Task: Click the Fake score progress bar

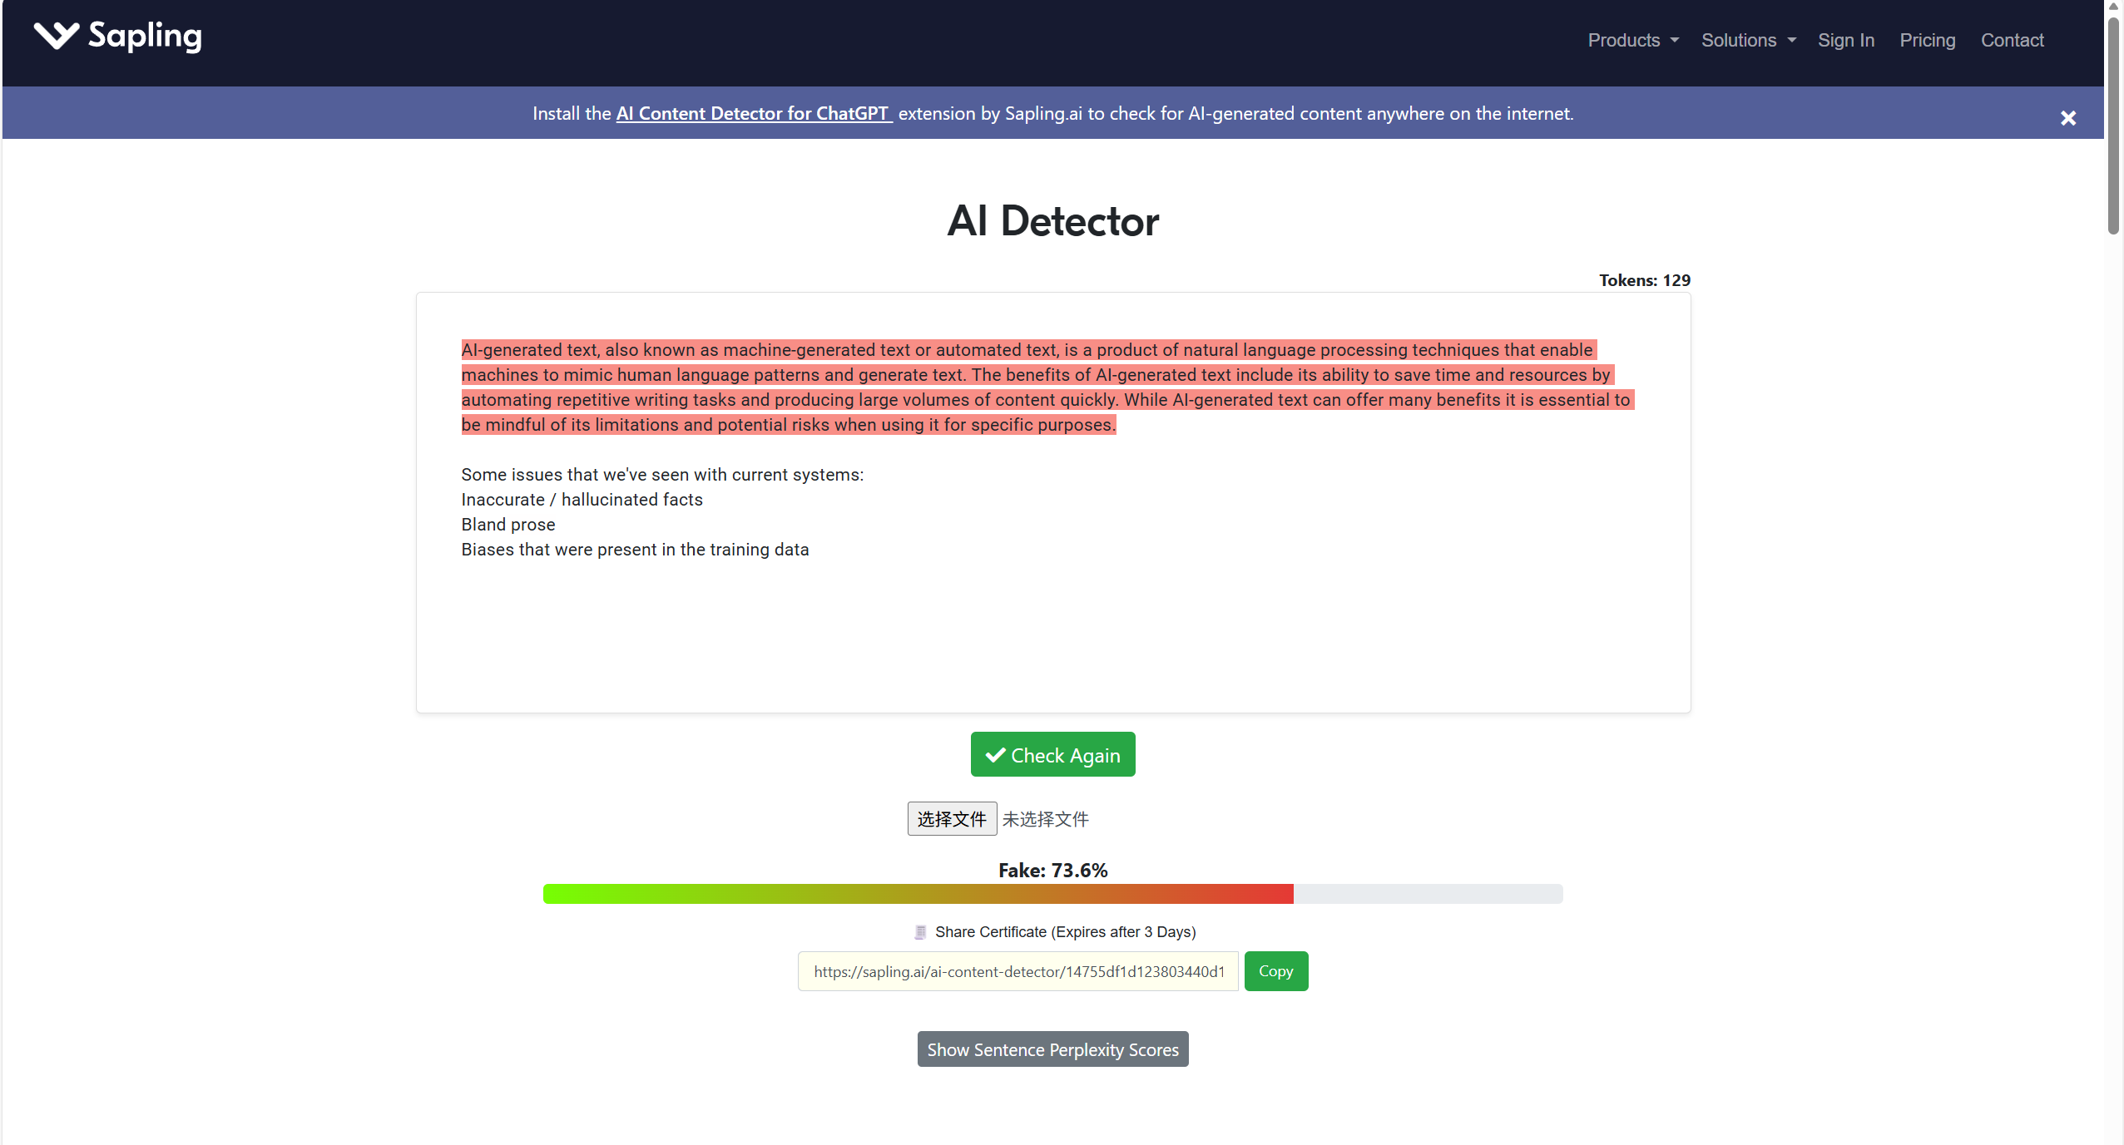Action: tap(1052, 894)
